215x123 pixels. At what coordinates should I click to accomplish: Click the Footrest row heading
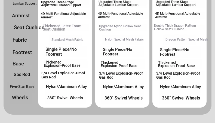pyautogui.click(x=22, y=52)
